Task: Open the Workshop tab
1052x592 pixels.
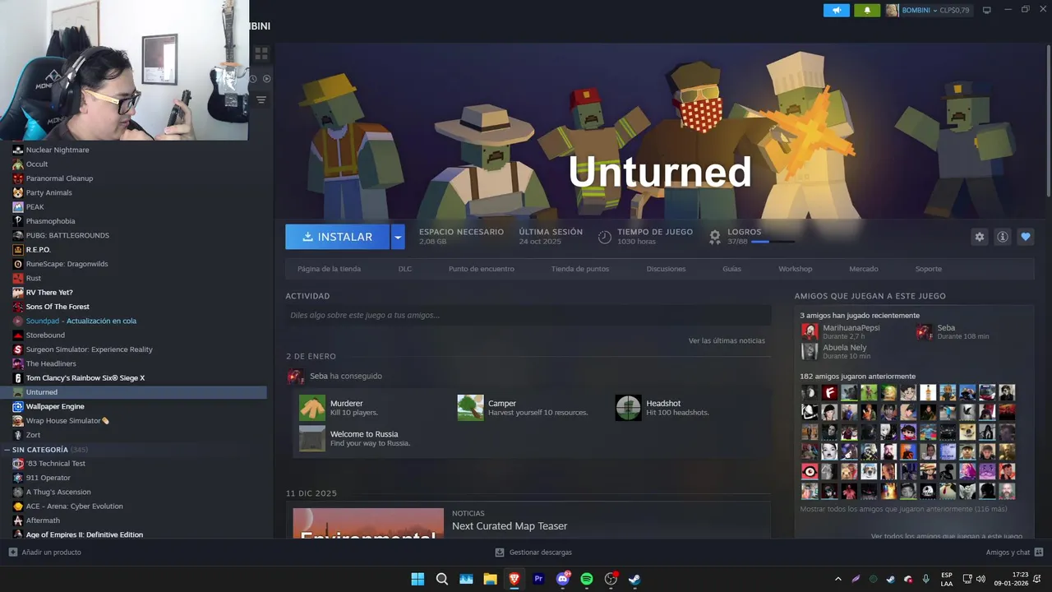Action: click(x=795, y=269)
